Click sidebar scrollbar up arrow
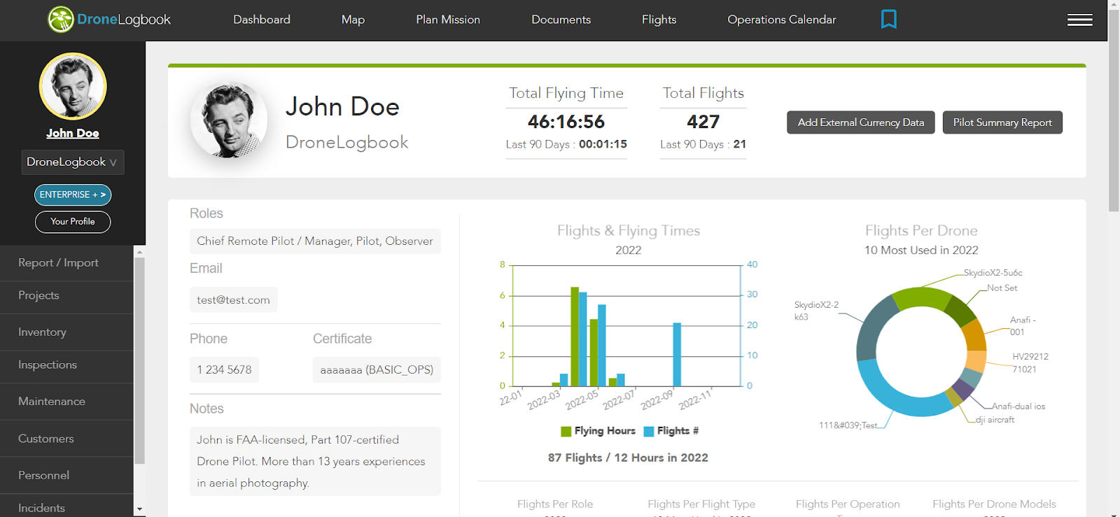 coord(139,252)
